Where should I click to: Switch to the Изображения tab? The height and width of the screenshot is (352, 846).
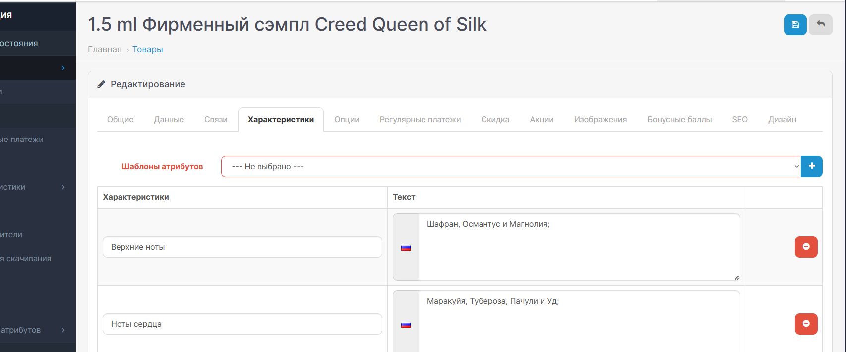(601, 120)
